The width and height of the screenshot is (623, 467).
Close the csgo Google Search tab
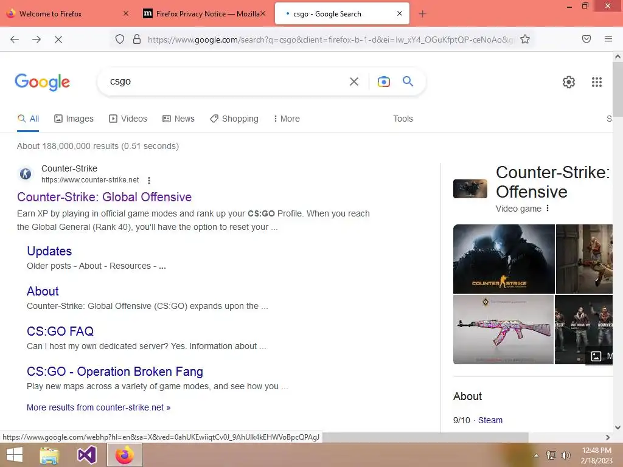tap(400, 13)
